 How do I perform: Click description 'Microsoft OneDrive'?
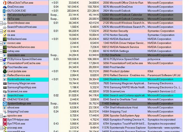pos(121,7)
